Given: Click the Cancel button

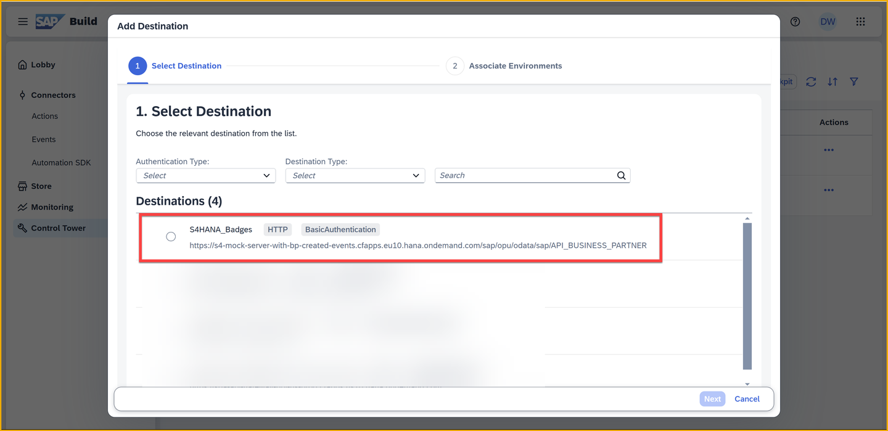Looking at the screenshot, I should click(x=747, y=399).
